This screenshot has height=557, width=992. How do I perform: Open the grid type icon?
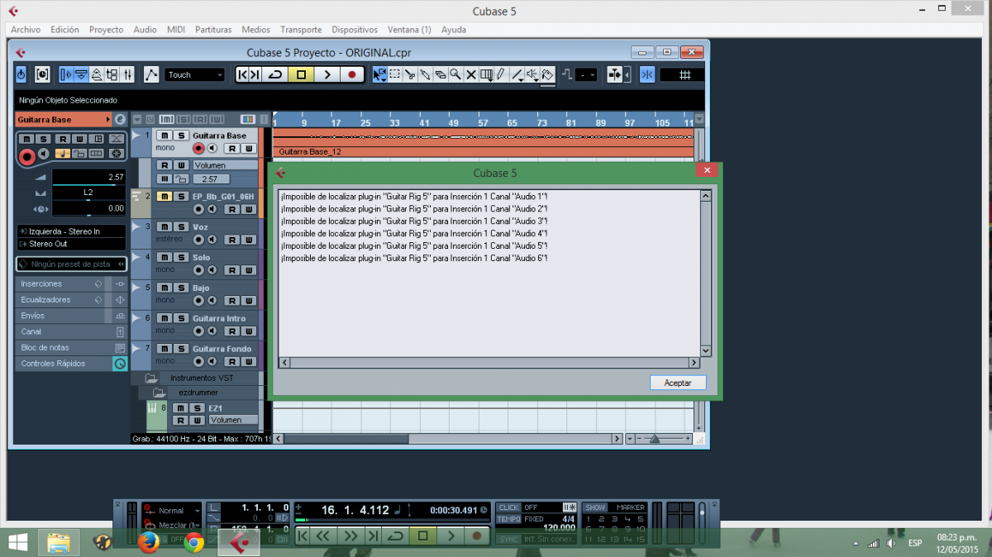(x=684, y=74)
